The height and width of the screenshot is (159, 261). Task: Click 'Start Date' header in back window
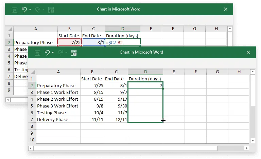pos(69,36)
